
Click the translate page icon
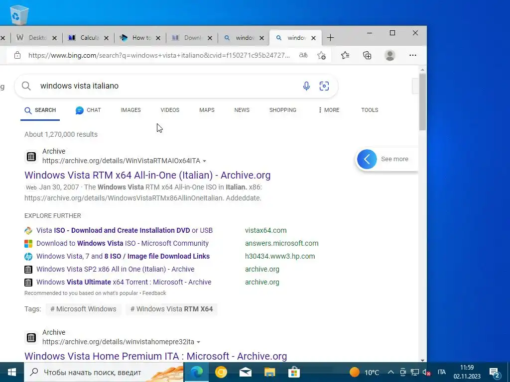303,55
